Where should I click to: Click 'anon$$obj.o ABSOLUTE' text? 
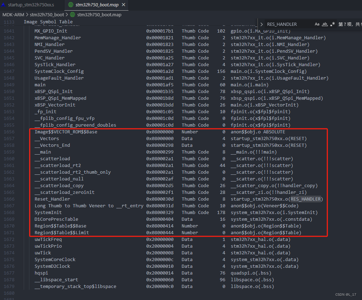tap(258, 132)
